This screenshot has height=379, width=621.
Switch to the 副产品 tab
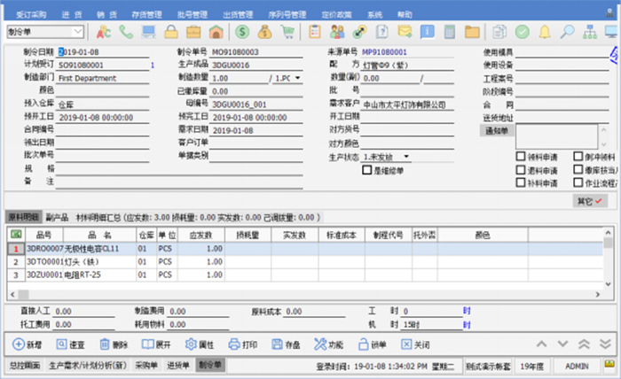click(57, 217)
